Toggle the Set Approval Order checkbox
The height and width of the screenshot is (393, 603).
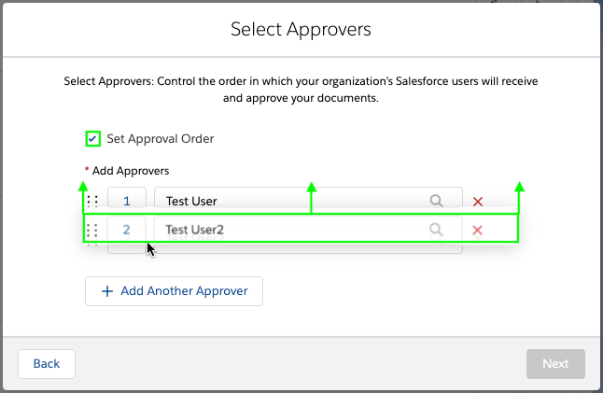(92, 139)
